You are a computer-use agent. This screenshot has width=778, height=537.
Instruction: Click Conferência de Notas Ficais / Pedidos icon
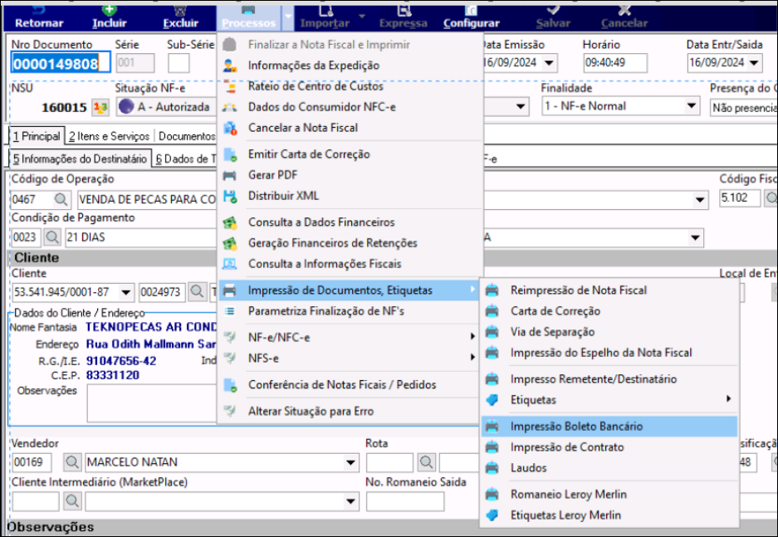coord(230,385)
